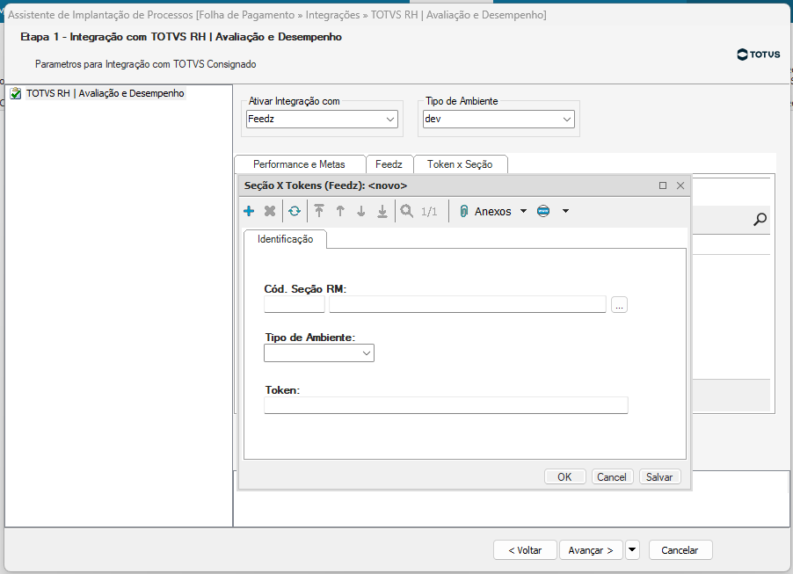Delete the record with the X toolbar icon
The width and height of the screenshot is (793, 574).
pyautogui.click(x=270, y=211)
